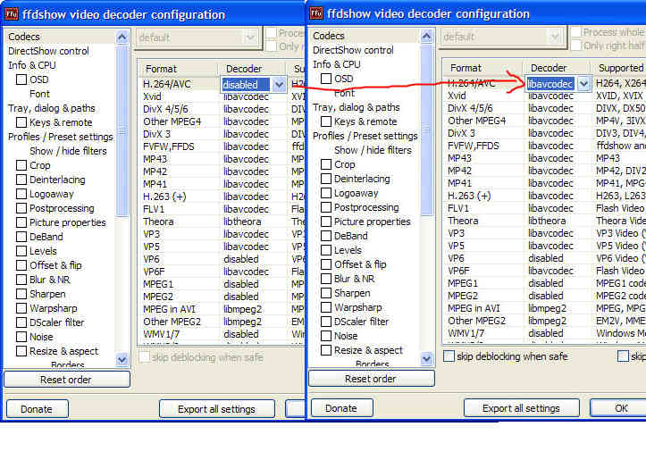The height and width of the screenshot is (452, 646).
Task: Enable OSD checkbox in left window
Action: pos(21,80)
